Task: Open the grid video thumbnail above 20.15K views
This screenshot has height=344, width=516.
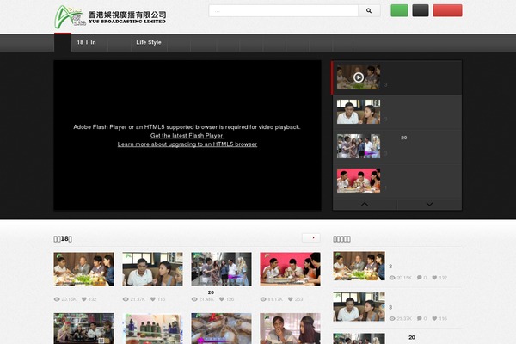Action: pyautogui.click(x=84, y=269)
